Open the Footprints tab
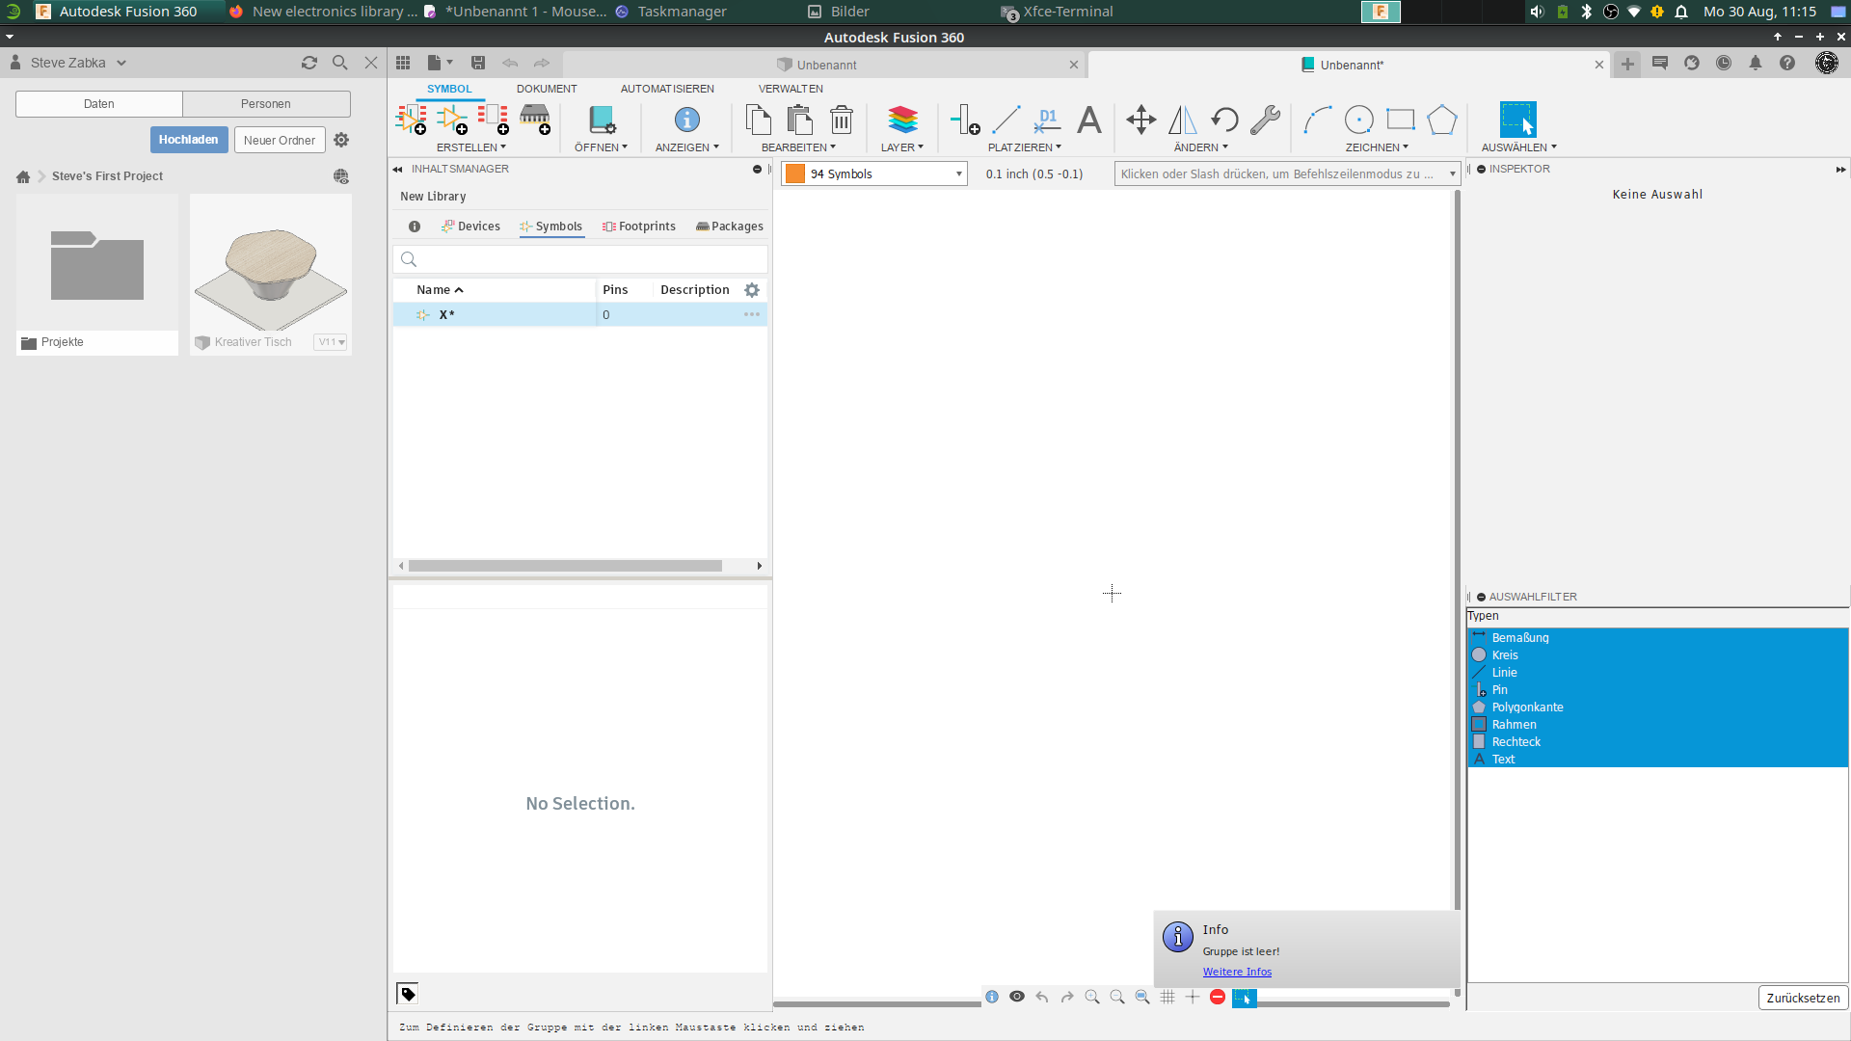Screen dimensions: 1851x1041 639,227
